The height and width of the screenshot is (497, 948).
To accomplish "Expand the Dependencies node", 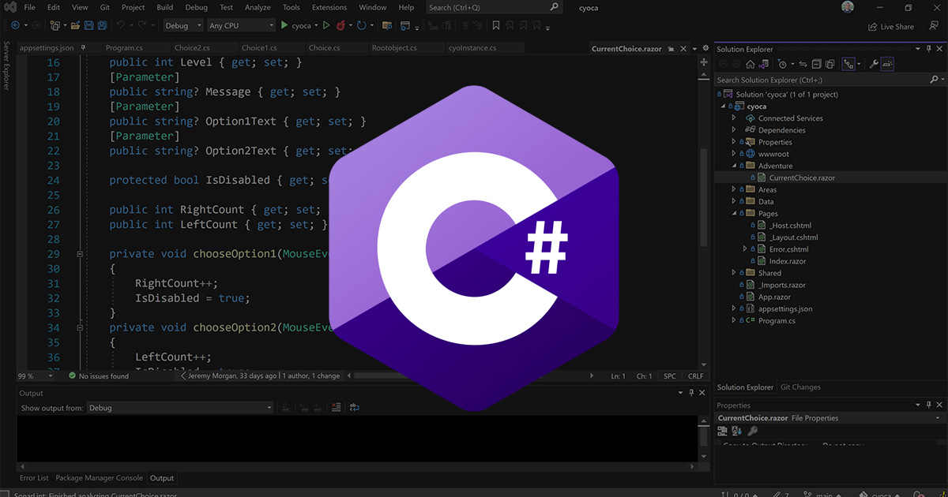I will (734, 130).
